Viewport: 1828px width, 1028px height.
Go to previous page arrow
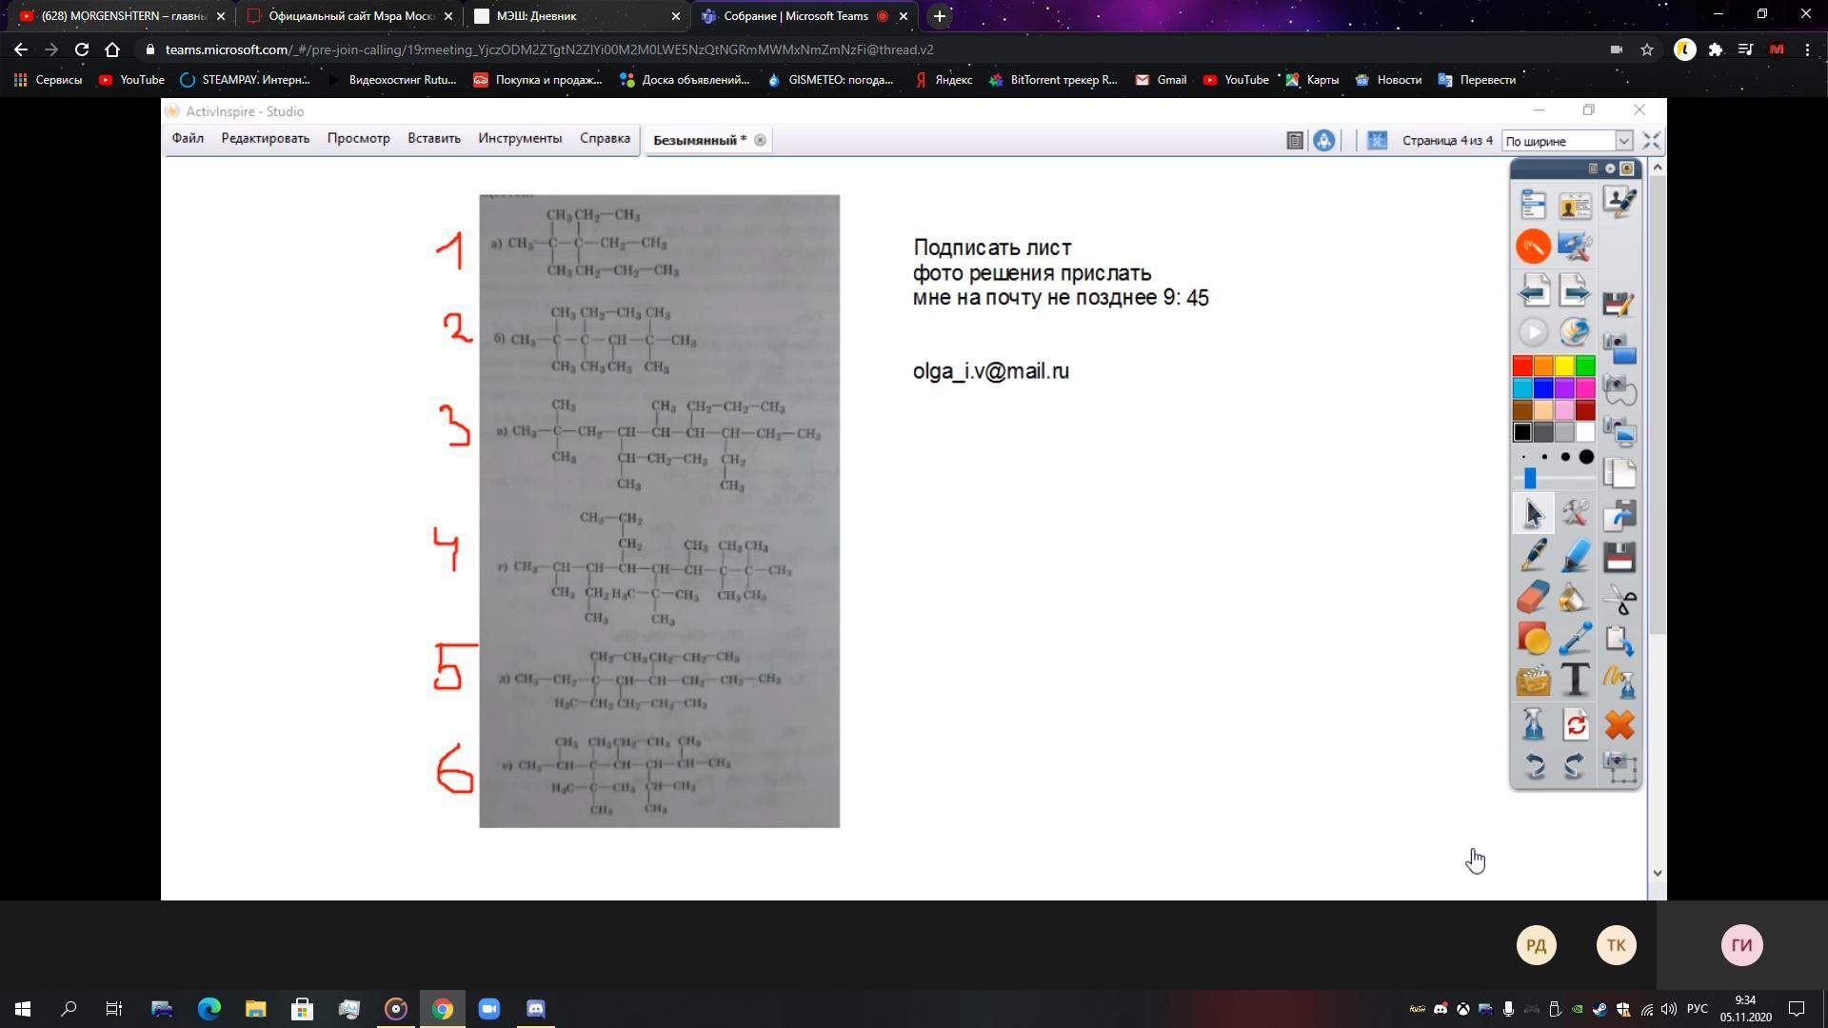tap(1533, 289)
